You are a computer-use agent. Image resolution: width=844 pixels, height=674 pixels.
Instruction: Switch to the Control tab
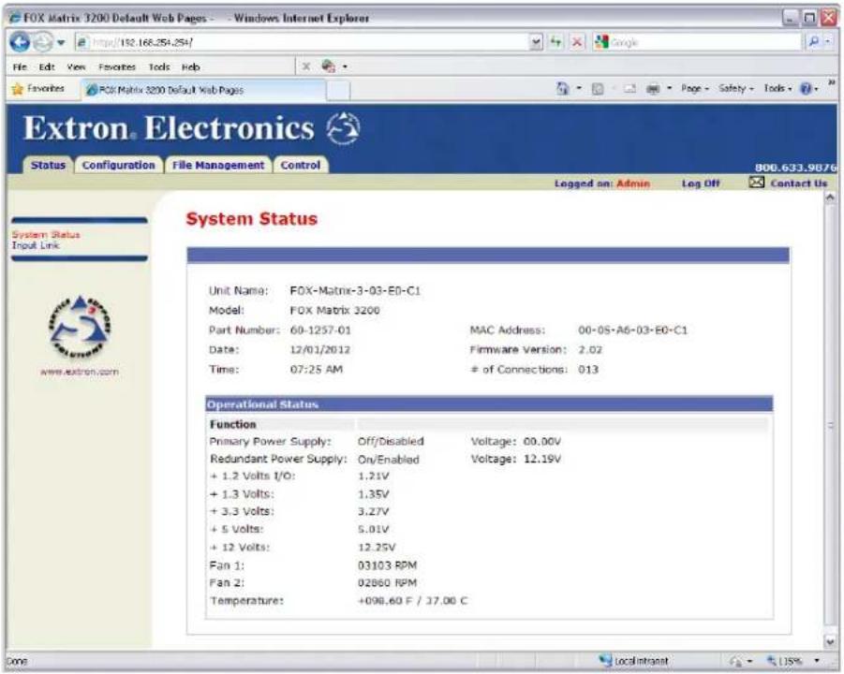301,165
